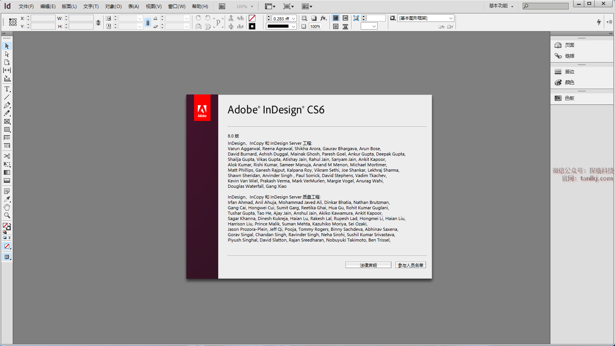Screen dimensions: 615x346
Task: Select the Type tool
Action: tap(7, 89)
